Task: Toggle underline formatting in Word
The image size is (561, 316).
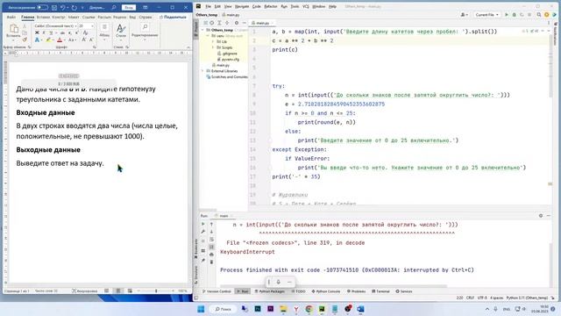Action: coord(51,32)
